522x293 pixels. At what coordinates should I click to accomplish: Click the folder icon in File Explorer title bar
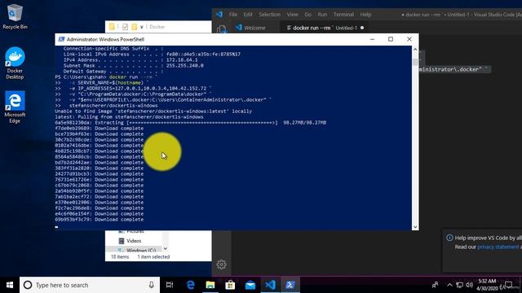[x=112, y=27]
